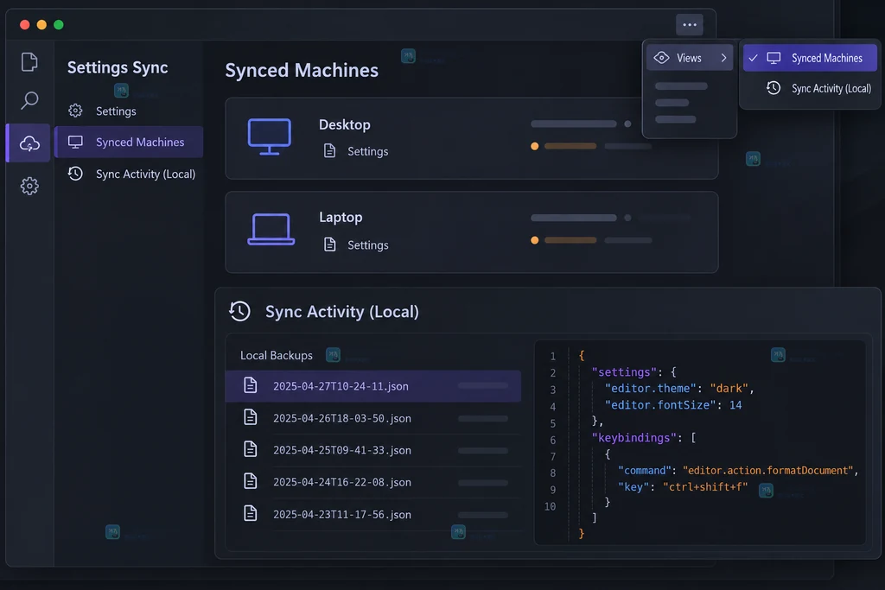Select backup 2025-04-23T11-17-56.json
The width and height of the screenshot is (885, 590).
[x=373, y=515]
